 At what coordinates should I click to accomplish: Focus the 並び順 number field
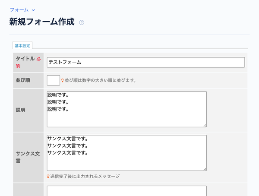(x=54, y=80)
